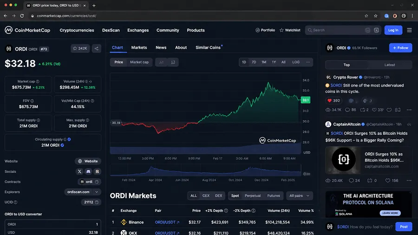Image resolution: width=418 pixels, height=235 pixels.
Task: Filter markets by Futures
Action: (x=274, y=196)
